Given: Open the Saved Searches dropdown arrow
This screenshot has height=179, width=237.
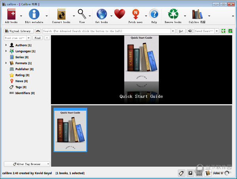Looking at the screenshot, I should (217, 31).
